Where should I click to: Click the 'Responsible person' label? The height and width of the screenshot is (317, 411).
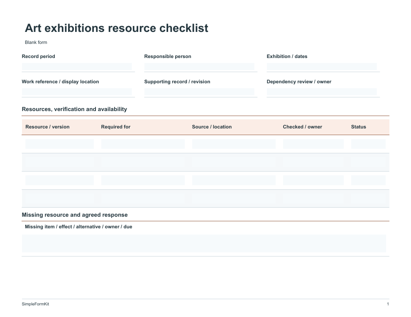(x=168, y=56)
